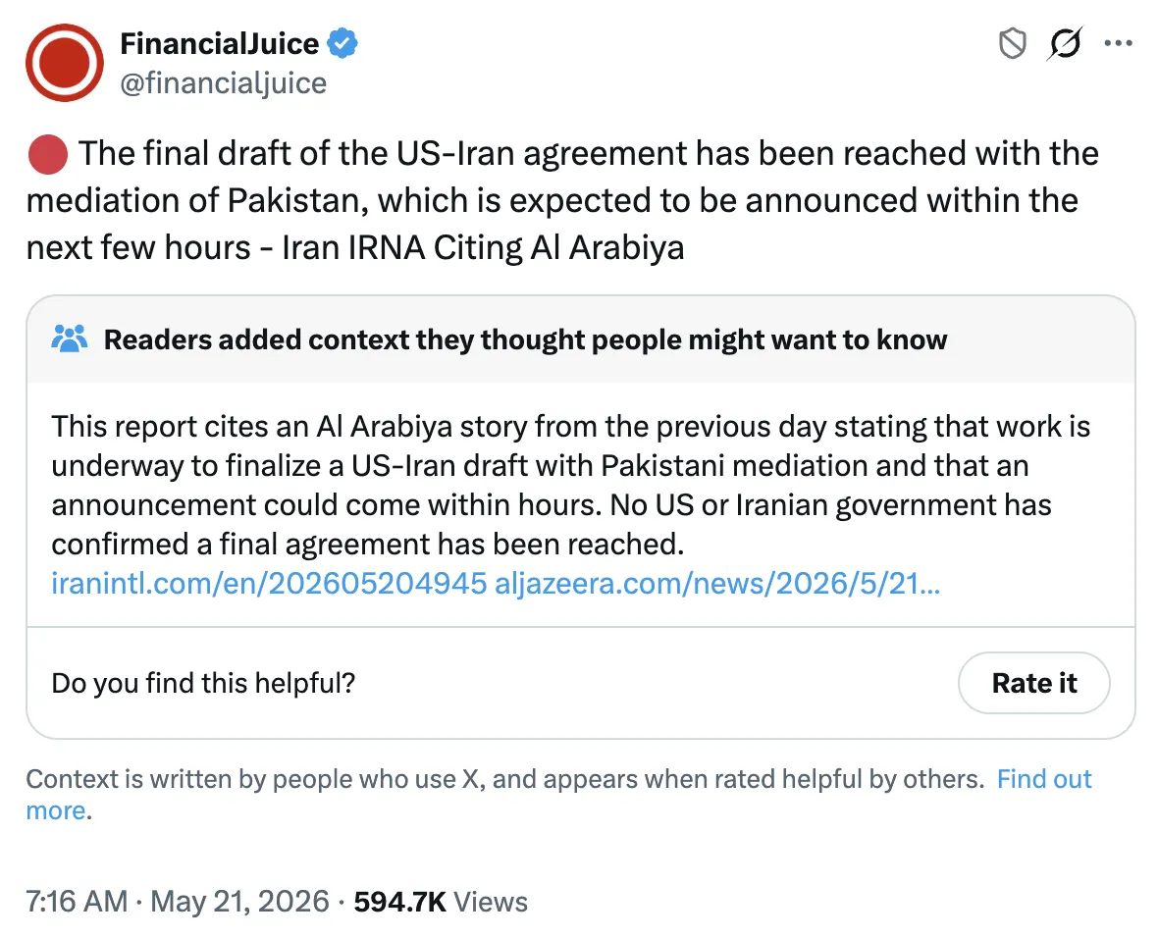Viewport: 1158px width, 938px height.
Task: Open the three-dot more options menu
Action: point(1118,43)
